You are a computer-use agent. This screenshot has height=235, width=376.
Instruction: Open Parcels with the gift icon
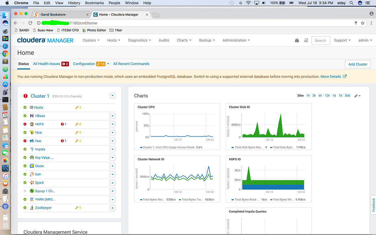(297, 40)
